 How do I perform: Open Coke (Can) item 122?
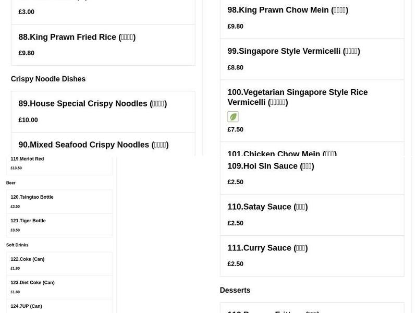coord(27,259)
